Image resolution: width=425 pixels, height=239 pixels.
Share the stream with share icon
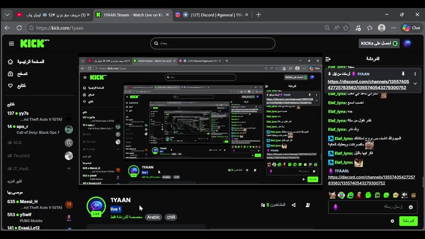pos(294,205)
